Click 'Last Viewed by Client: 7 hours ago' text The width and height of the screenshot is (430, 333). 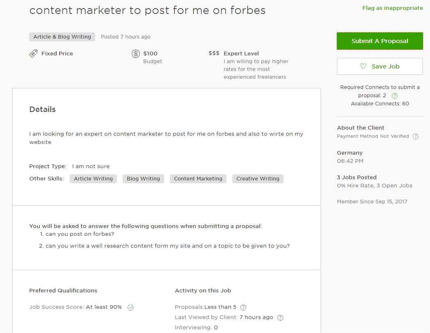[x=224, y=317]
